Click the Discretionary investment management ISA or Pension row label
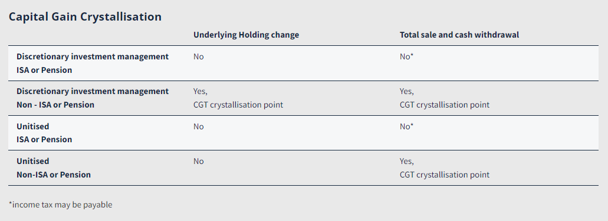The image size is (608, 221). 93,63
